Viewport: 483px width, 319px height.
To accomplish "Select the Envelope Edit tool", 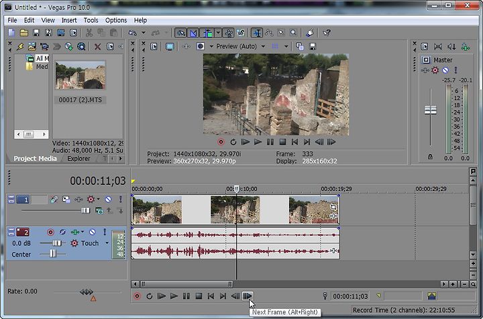I will pos(269,33).
